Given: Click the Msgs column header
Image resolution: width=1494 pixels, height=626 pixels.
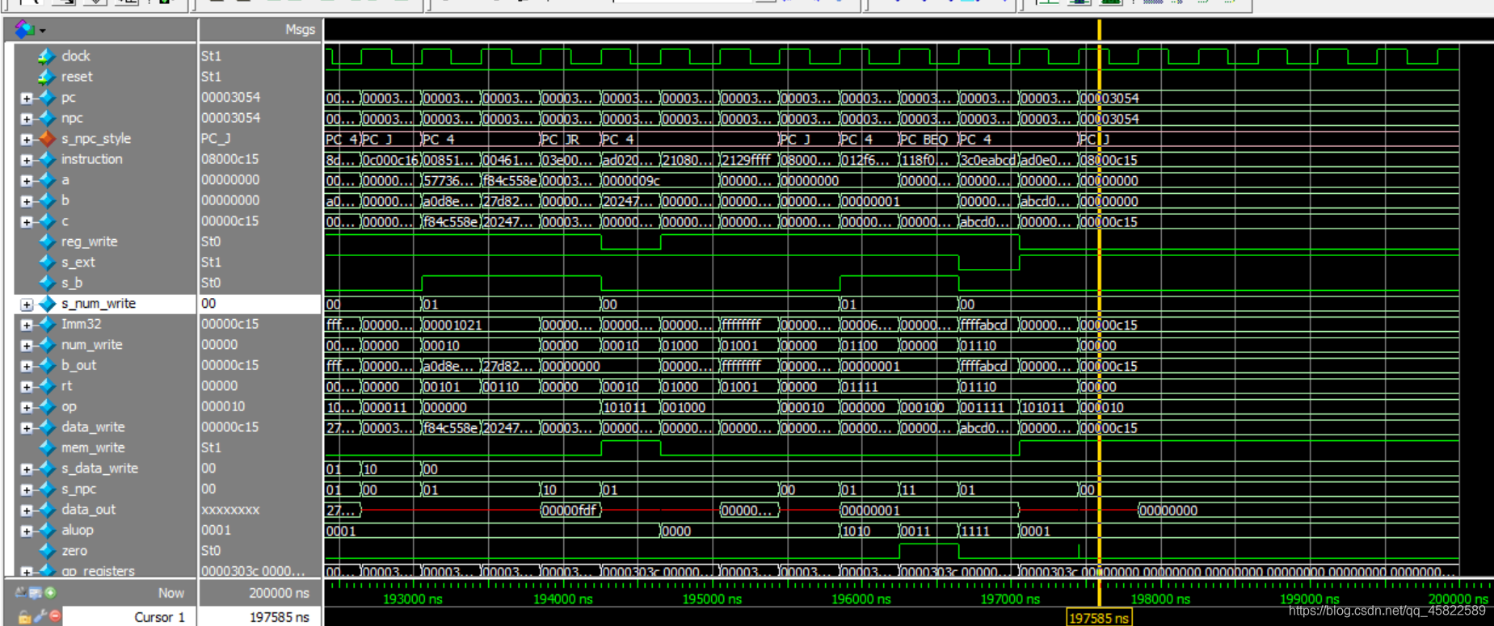Looking at the screenshot, I should pyautogui.click(x=300, y=30).
